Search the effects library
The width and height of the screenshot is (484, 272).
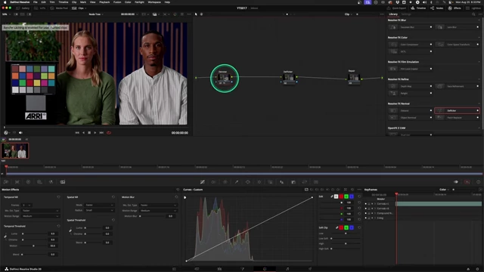pyautogui.click(x=473, y=14)
